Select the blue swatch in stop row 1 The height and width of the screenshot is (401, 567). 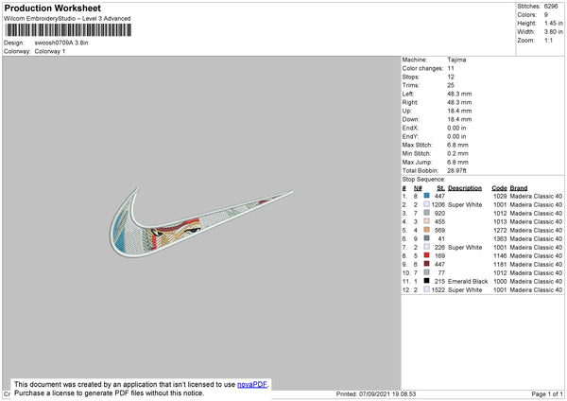point(427,196)
